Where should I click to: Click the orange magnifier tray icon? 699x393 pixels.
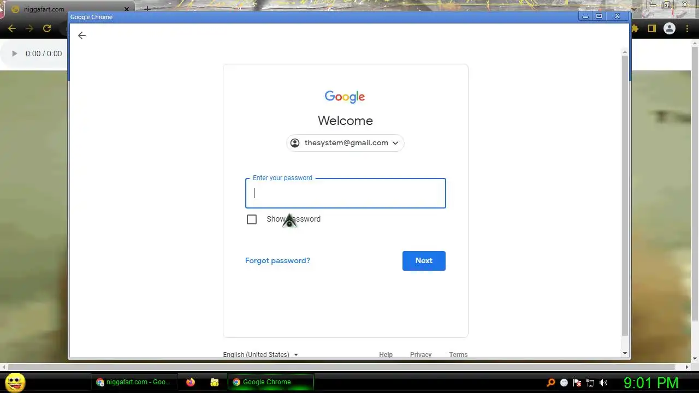pos(551,383)
